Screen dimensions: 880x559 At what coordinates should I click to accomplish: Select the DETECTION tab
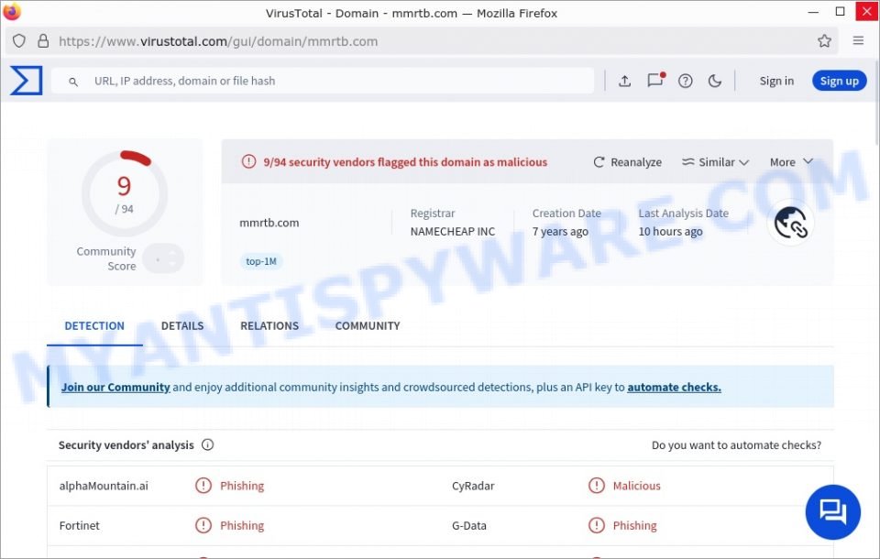94,325
